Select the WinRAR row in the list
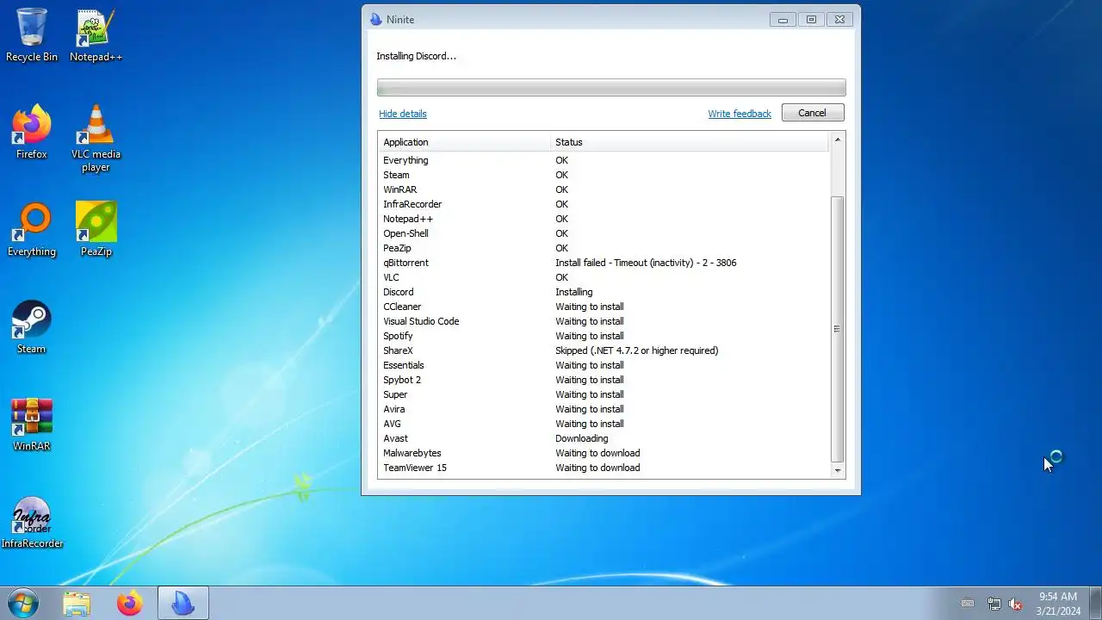This screenshot has height=620, width=1102. 604,189
